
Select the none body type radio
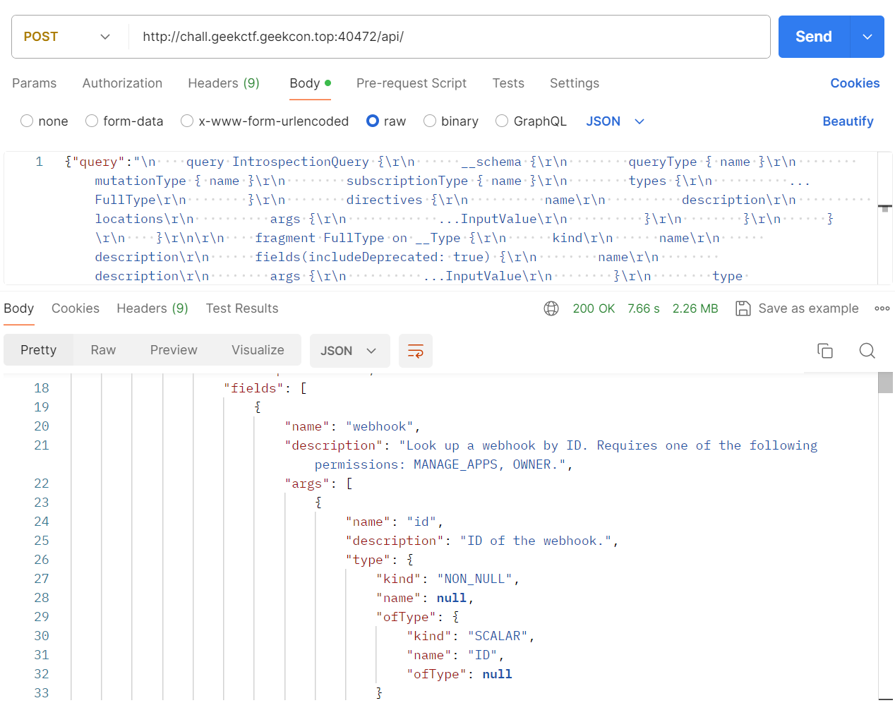coord(27,121)
